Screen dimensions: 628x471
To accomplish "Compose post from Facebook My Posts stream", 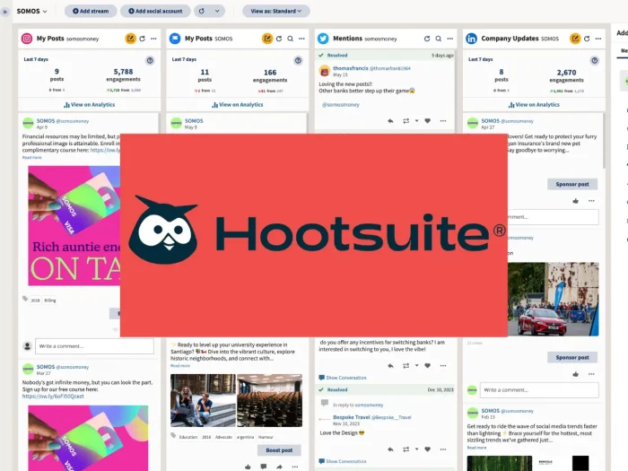I will pyautogui.click(x=267, y=39).
